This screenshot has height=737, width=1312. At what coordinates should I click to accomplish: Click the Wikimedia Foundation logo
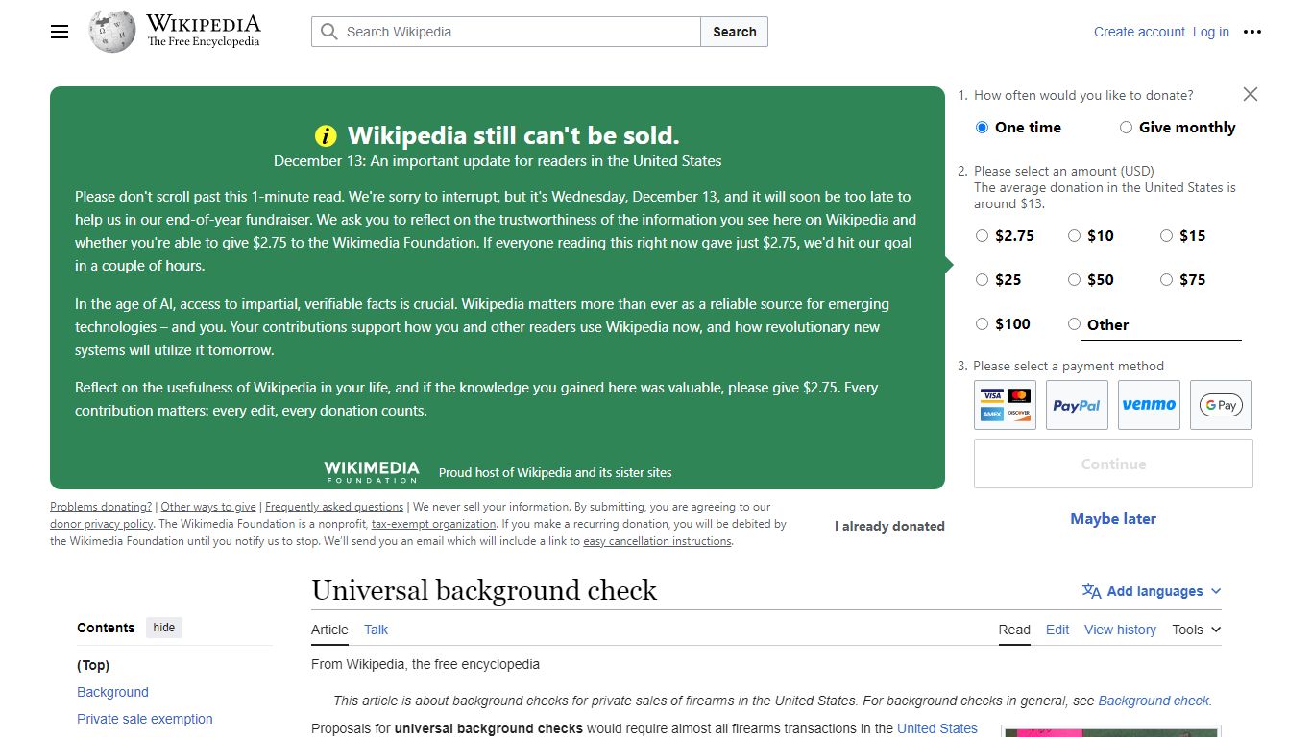click(372, 471)
